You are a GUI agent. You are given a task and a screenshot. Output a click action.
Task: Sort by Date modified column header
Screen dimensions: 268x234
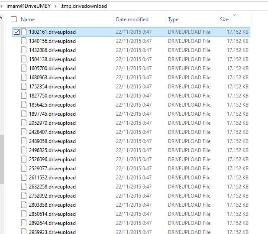[132, 19]
